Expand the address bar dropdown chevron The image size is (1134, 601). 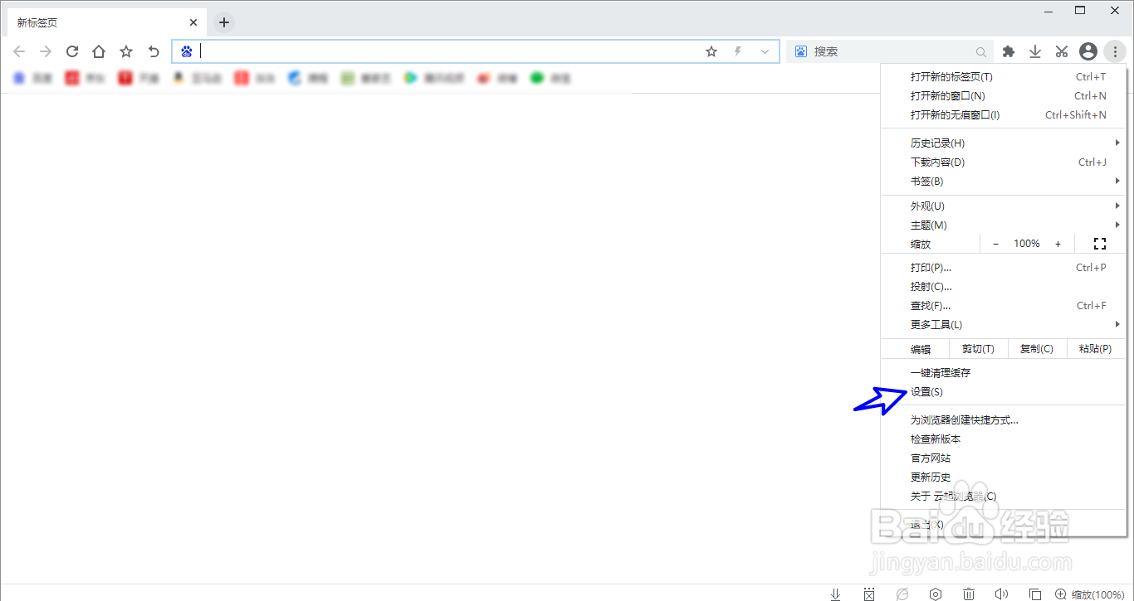(765, 51)
